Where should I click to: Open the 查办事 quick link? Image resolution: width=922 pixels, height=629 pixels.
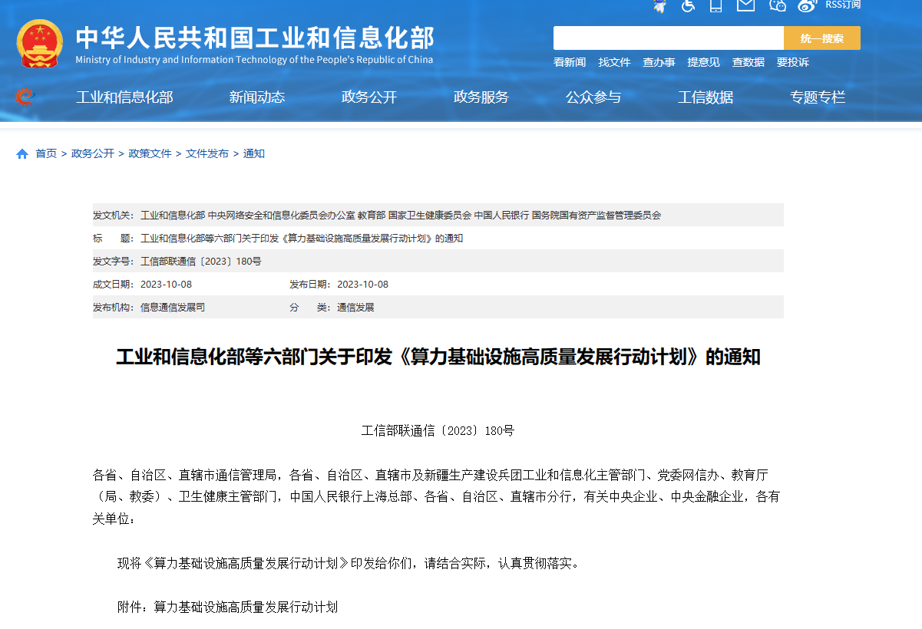point(659,62)
